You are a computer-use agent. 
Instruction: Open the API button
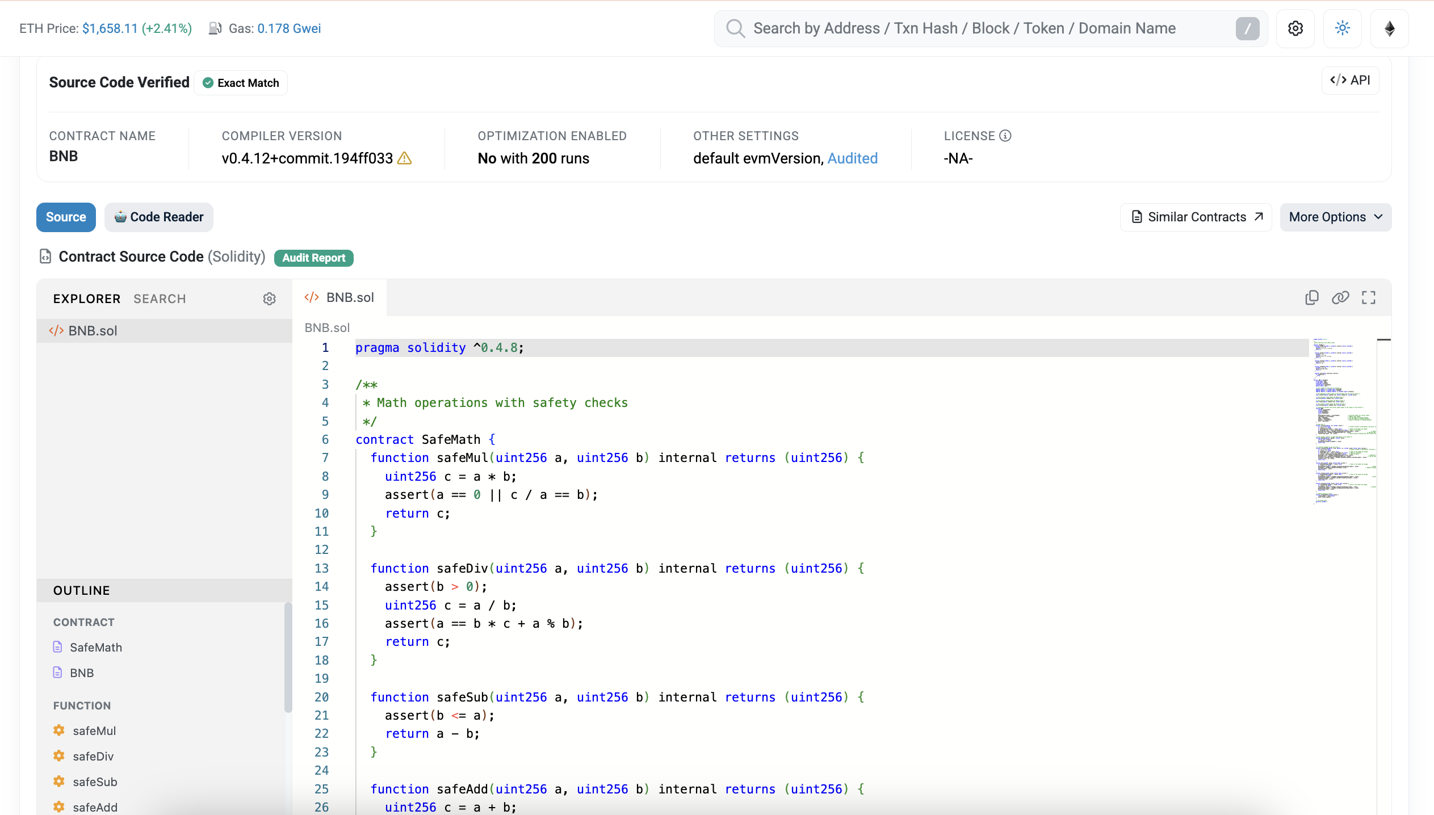pos(1350,80)
